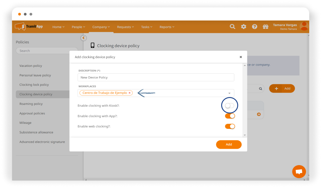322x188 pixels.
Task: Remove Centro de Trabajo de Ejemplo tag
Action: (130, 93)
